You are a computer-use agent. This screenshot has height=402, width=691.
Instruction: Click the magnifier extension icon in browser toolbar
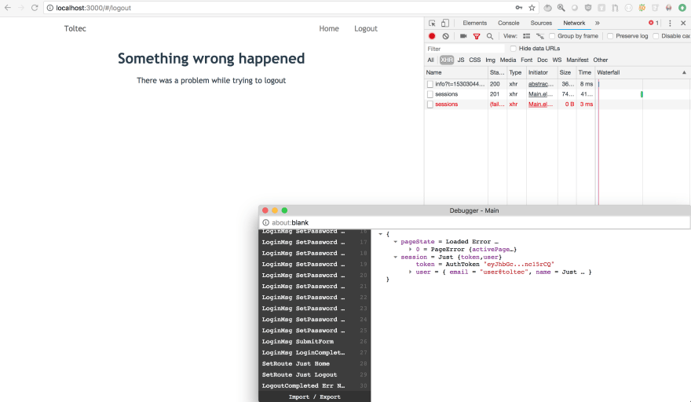point(561,8)
